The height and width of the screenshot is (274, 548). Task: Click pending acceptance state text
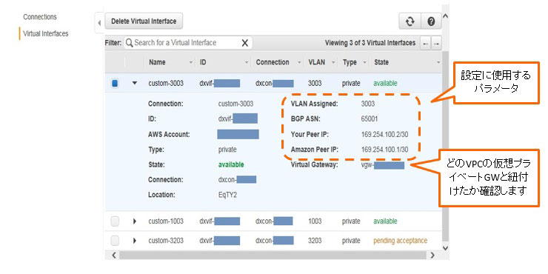point(400,241)
